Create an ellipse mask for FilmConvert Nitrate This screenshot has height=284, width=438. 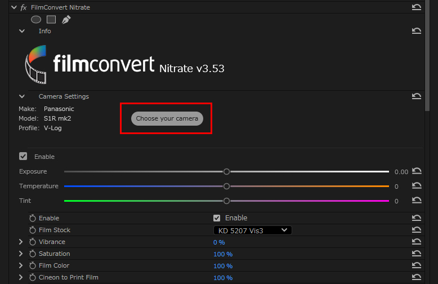coord(36,20)
